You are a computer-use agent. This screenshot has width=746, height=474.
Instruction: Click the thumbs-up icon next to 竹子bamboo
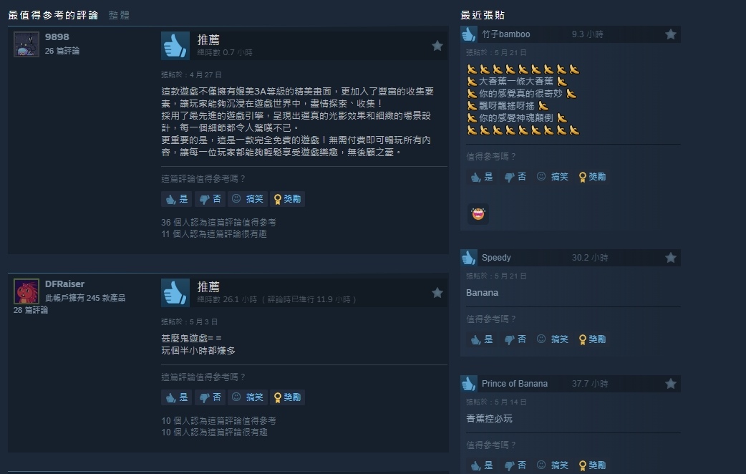pos(469,34)
